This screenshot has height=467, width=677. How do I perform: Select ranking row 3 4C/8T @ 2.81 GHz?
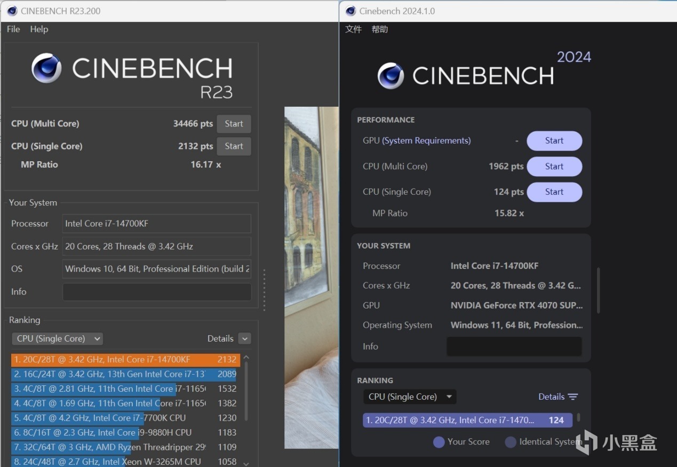tap(125, 389)
